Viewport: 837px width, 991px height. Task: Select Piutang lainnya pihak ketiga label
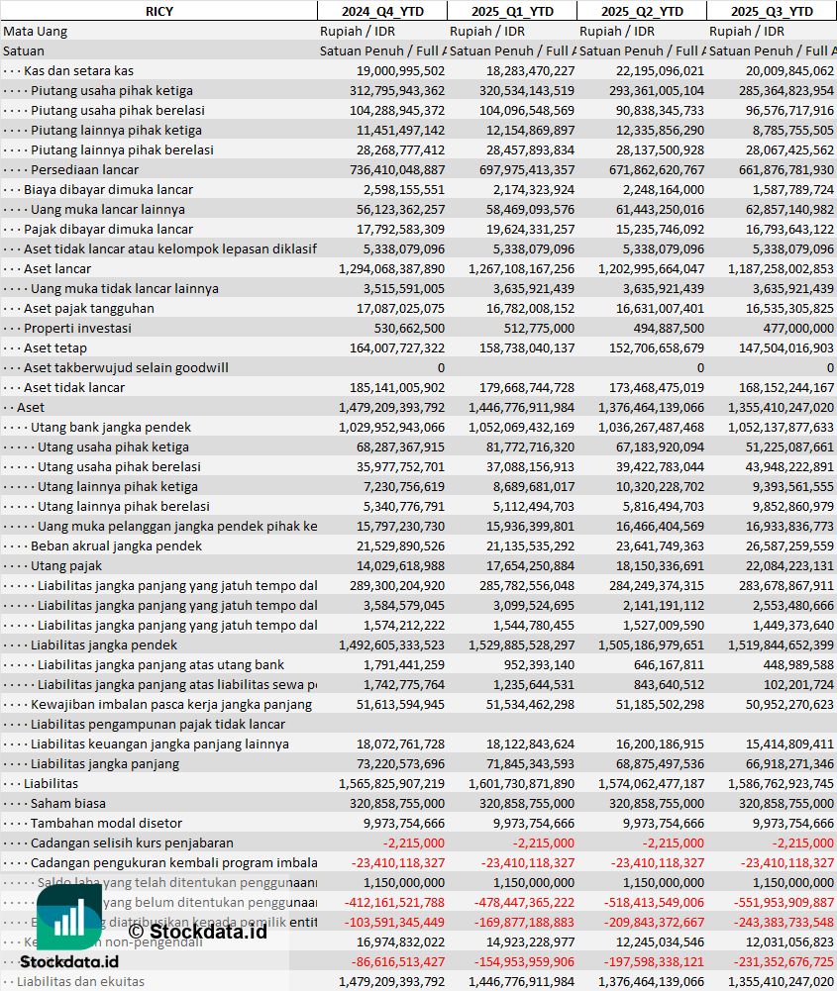(x=116, y=131)
